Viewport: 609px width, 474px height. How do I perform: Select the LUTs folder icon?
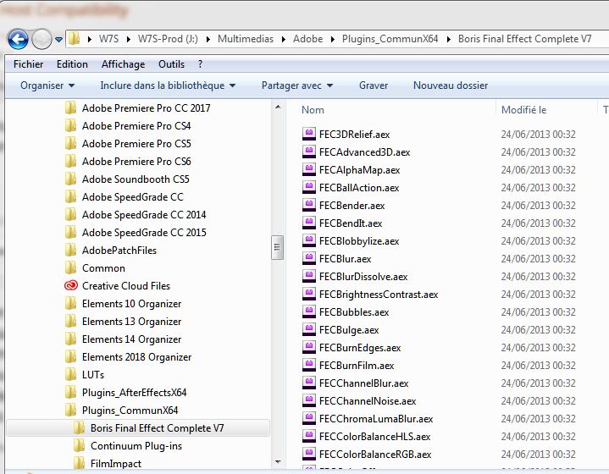coord(70,375)
